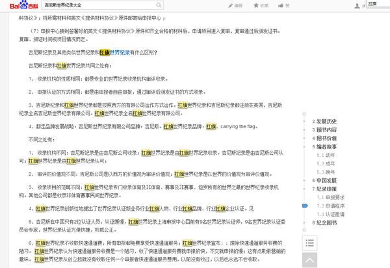Click the 收藏 star favorite button
390x268 pixels.
(261, 5)
